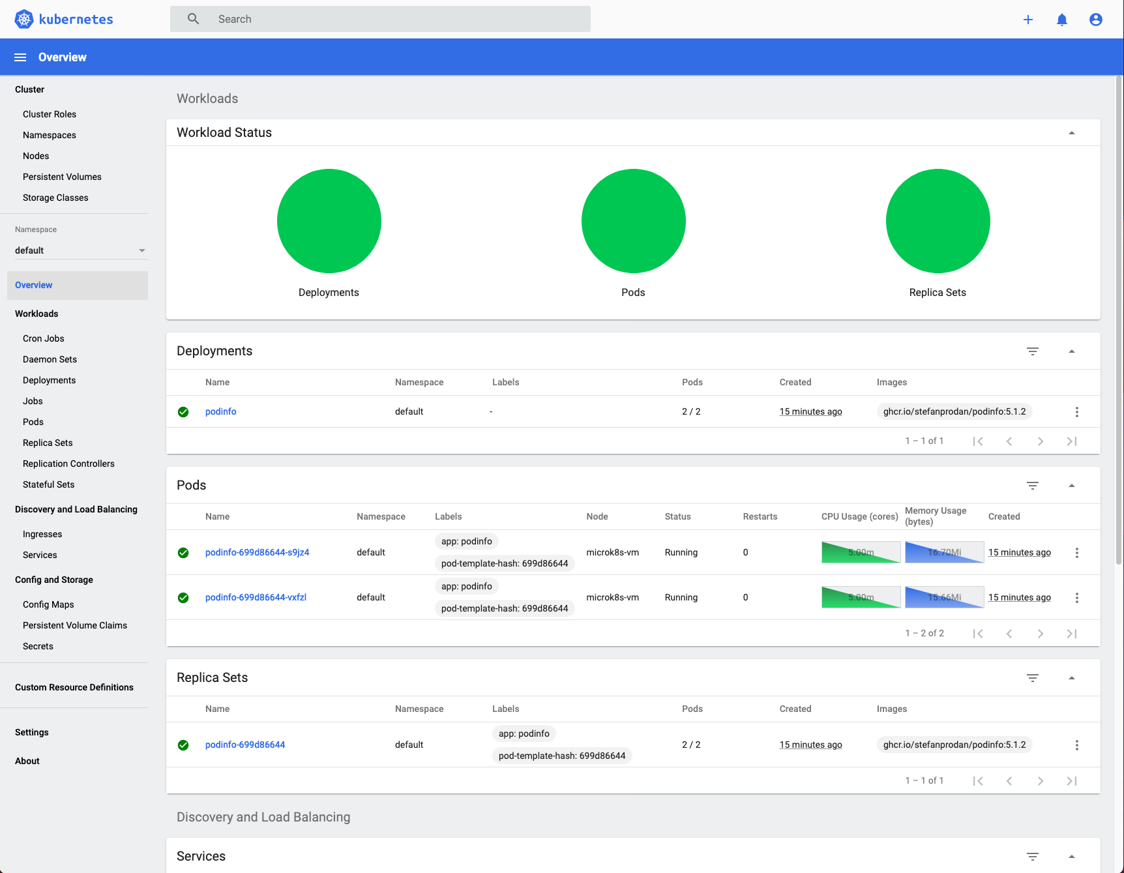The image size is (1124, 873).
Task: Open the filter for the Pods table
Action: [1033, 485]
